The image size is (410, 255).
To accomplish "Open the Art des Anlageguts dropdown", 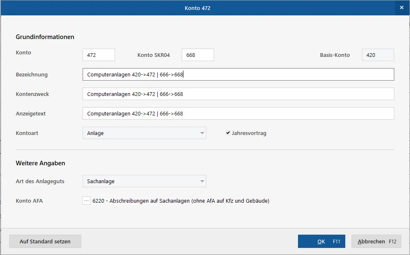I will (x=144, y=181).
